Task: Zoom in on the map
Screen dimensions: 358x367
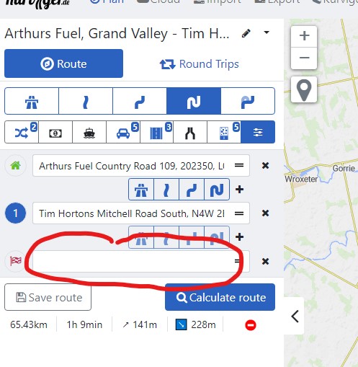Action: pyautogui.click(x=304, y=36)
